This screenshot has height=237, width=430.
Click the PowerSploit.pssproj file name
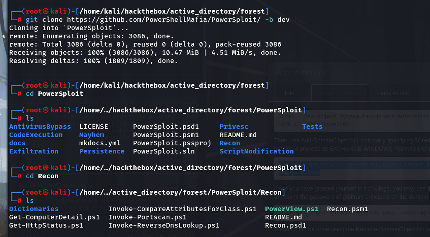(x=172, y=143)
